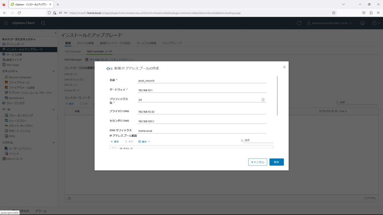Open the vSphere Client hamburger menu

click(x=6, y=23)
